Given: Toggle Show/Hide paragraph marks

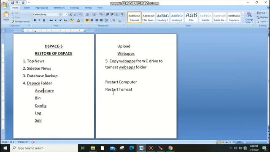Looking at the screenshot, I should [122, 14].
